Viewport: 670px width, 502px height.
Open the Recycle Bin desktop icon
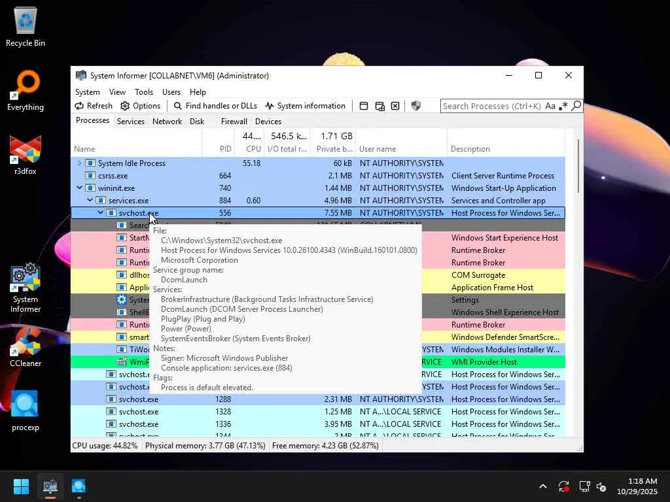tap(26, 27)
